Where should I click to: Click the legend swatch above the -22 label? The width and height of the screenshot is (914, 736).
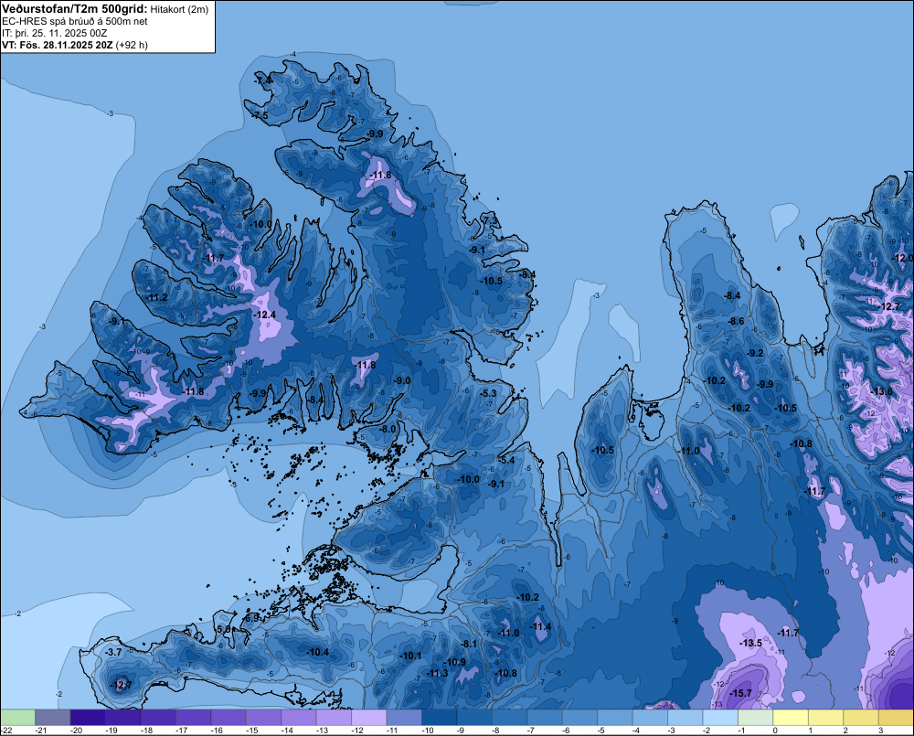(x=17, y=718)
